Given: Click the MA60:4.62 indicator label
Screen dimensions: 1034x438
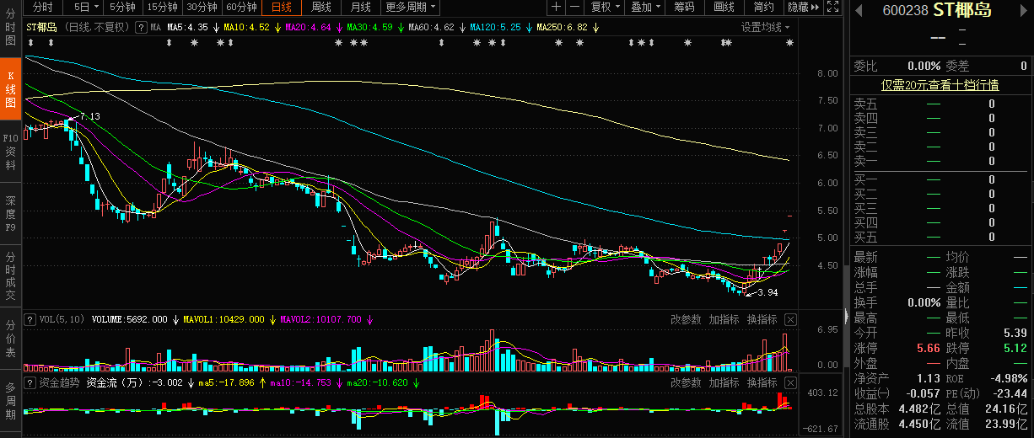Looking at the screenshot, I should (x=431, y=28).
